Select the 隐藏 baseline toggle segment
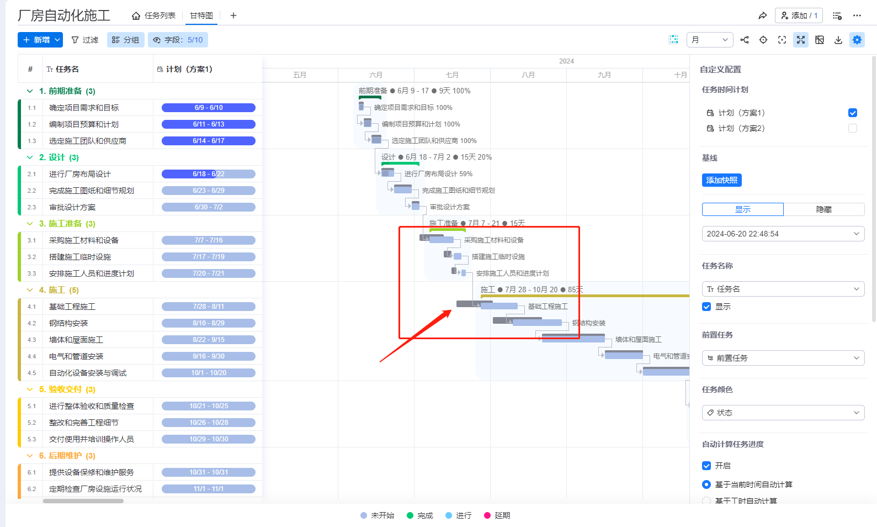The image size is (877, 527). coord(824,209)
